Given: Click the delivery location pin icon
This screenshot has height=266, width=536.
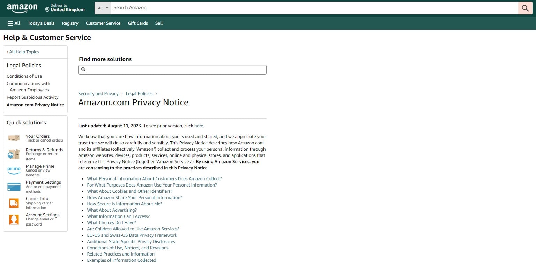Looking at the screenshot, I should click(x=47, y=9).
